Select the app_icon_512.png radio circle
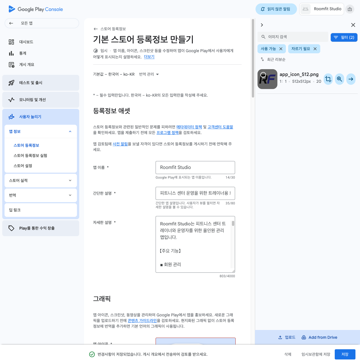 coord(263,75)
